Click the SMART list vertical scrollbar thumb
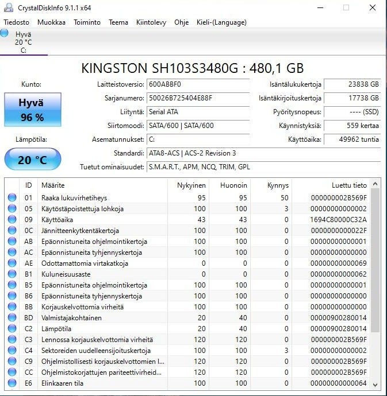This screenshot has width=387, height=396. (375, 261)
